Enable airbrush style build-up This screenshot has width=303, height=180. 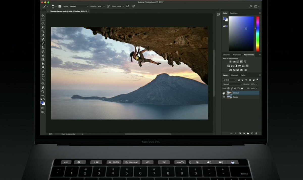(128, 6)
